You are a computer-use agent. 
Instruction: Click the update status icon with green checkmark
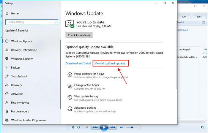(70, 24)
